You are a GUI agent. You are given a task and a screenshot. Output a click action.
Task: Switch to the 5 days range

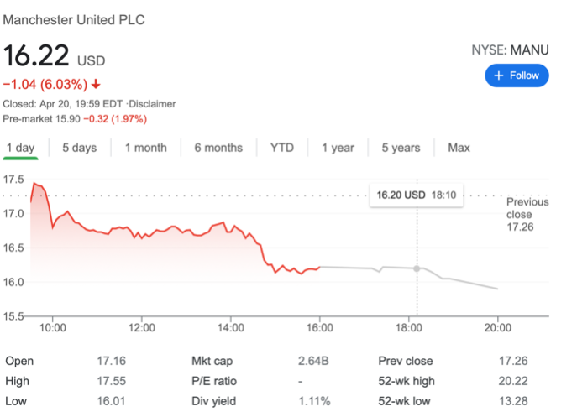pyautogui.click(x=79, y=148)
